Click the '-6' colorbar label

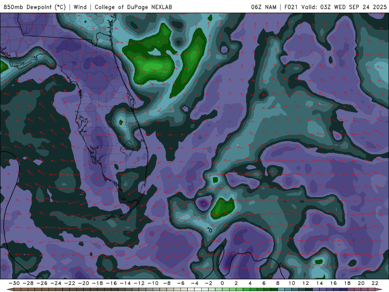(181, 283)
